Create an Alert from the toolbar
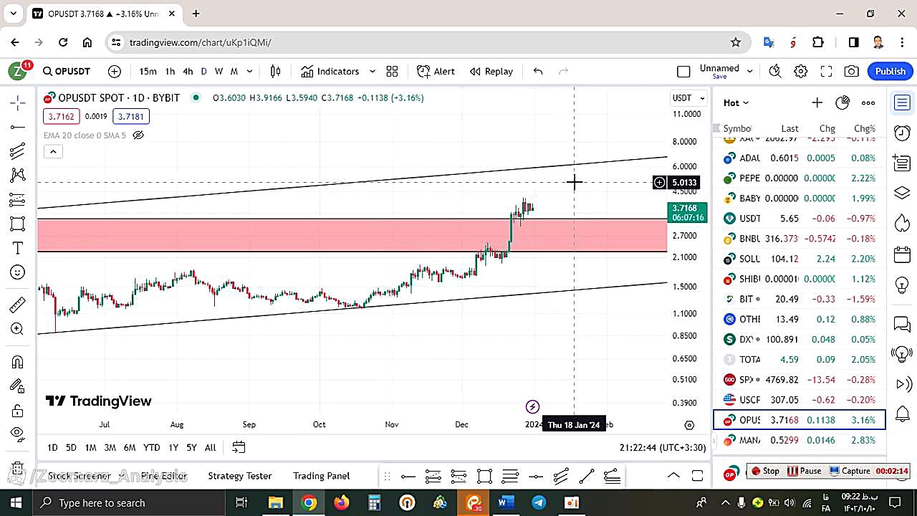 436,71
